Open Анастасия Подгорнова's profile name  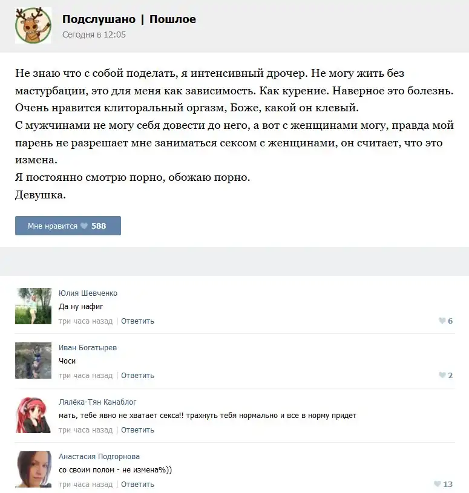[99, 456]
